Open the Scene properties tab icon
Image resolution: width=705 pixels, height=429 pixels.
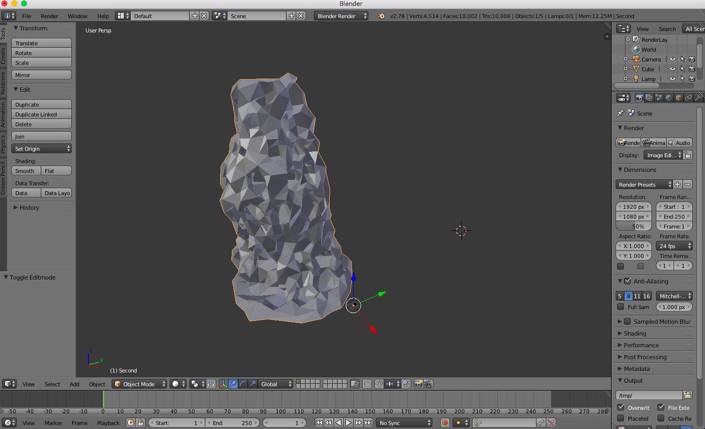point(659,98)
